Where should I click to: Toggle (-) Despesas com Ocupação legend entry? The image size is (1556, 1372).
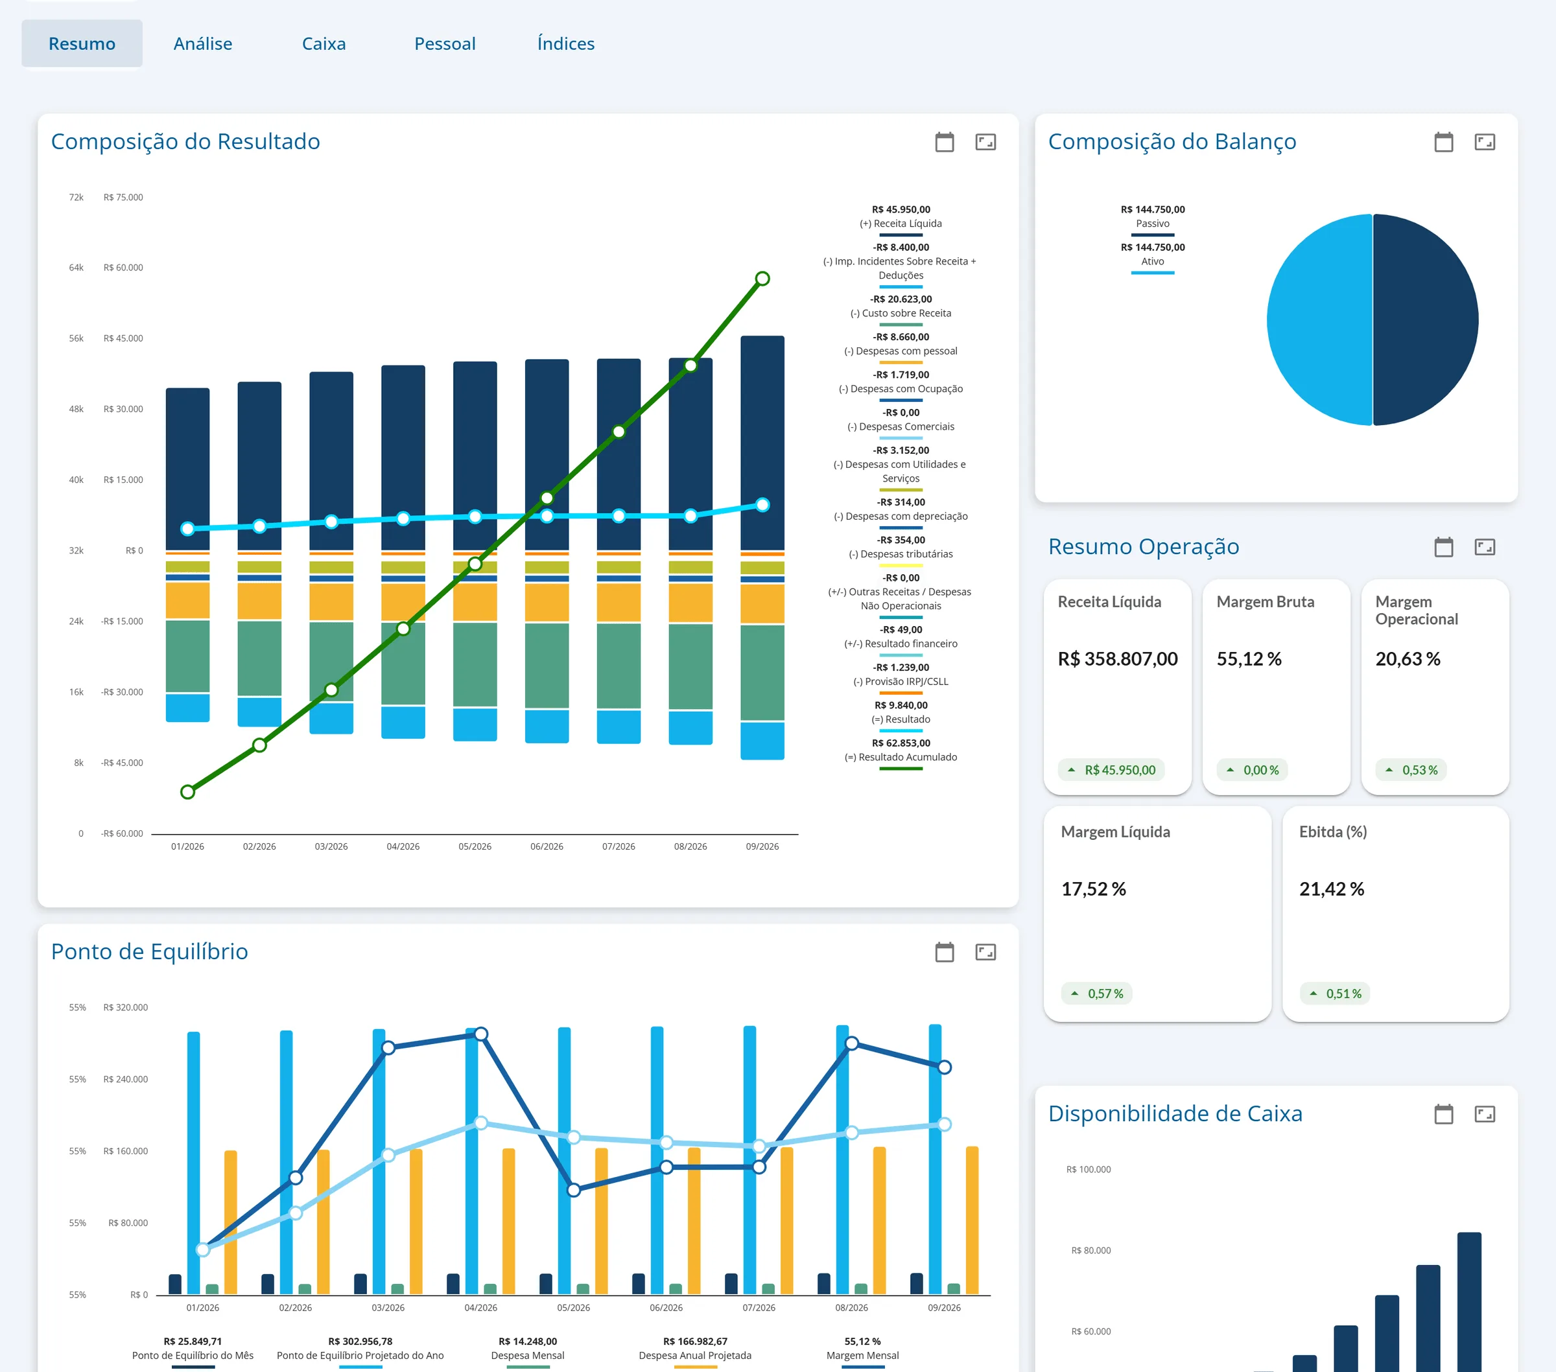901,385
